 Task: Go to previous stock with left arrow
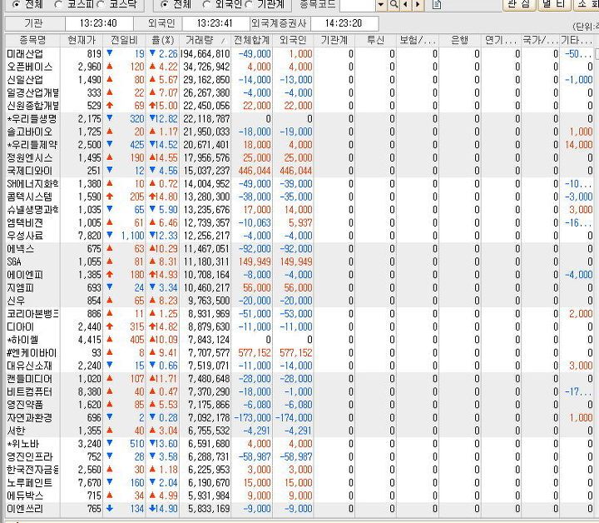click(406, 5)
